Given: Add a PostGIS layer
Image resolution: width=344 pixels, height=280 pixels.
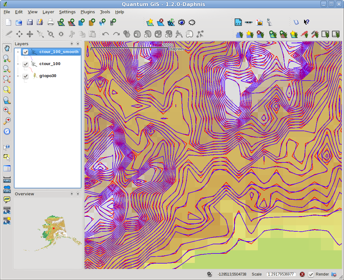Looking at the screenshot, I should tap(82, 22).
